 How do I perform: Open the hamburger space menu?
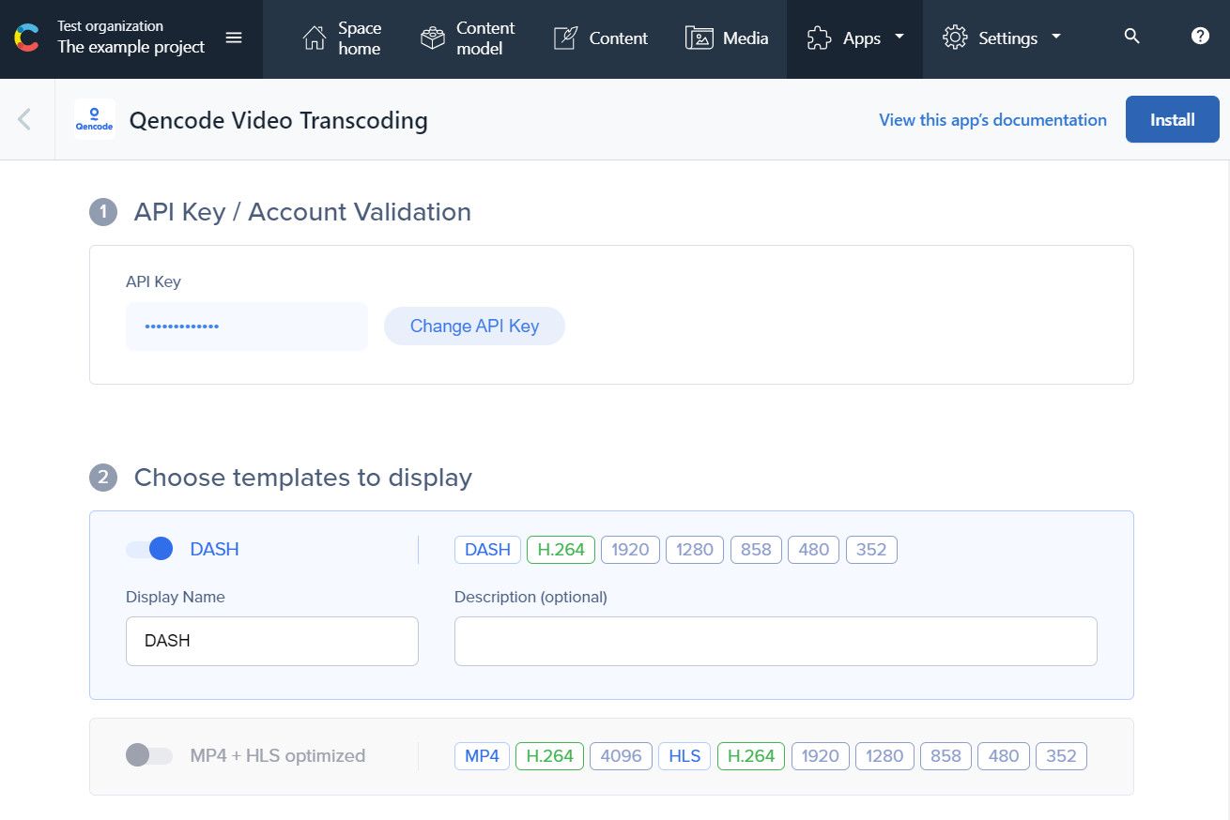[x=235, y=38]
